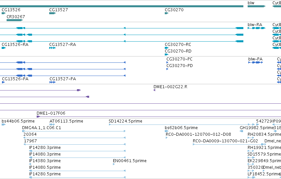Viewport: 281px width, 179px height.
Task: Click the blw-RA transcript glyph
Action: (x=257, y=28)
